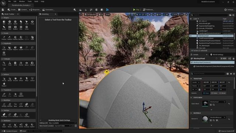236x133 pixels.
Task: Collapse the Shapes section
Action: pyautogui.click(x=2, y=18)
